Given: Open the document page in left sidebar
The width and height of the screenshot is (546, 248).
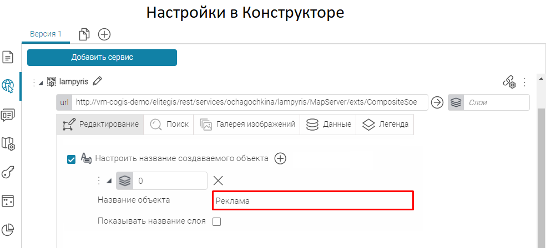Looking at the screenshot, I should (x=8, y=56).
